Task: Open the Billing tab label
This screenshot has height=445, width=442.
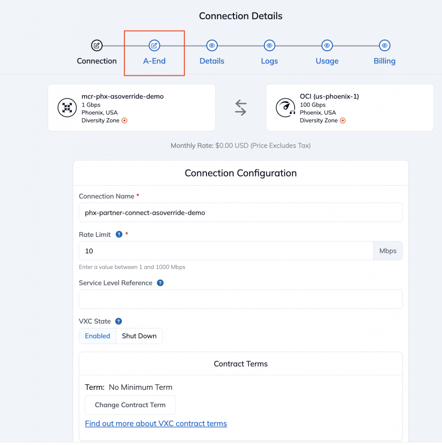Action: coord(385,61)
